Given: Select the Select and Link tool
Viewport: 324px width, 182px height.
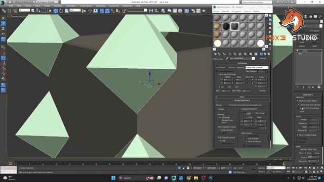Looking at the screenshot, I should click(4, 11).
